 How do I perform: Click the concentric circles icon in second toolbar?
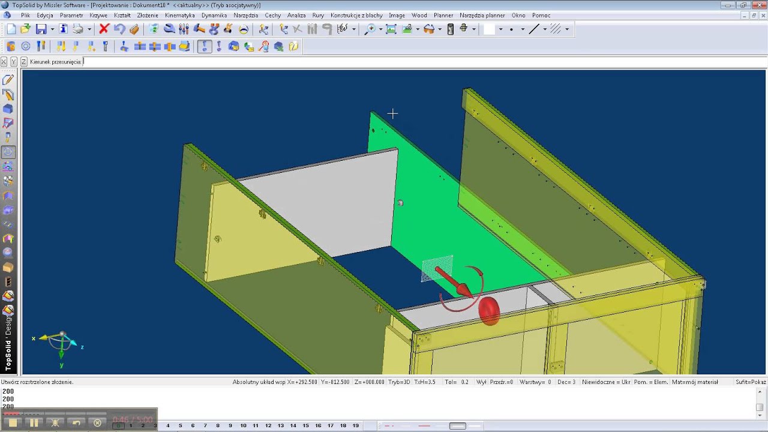click(x=26, y=46)
